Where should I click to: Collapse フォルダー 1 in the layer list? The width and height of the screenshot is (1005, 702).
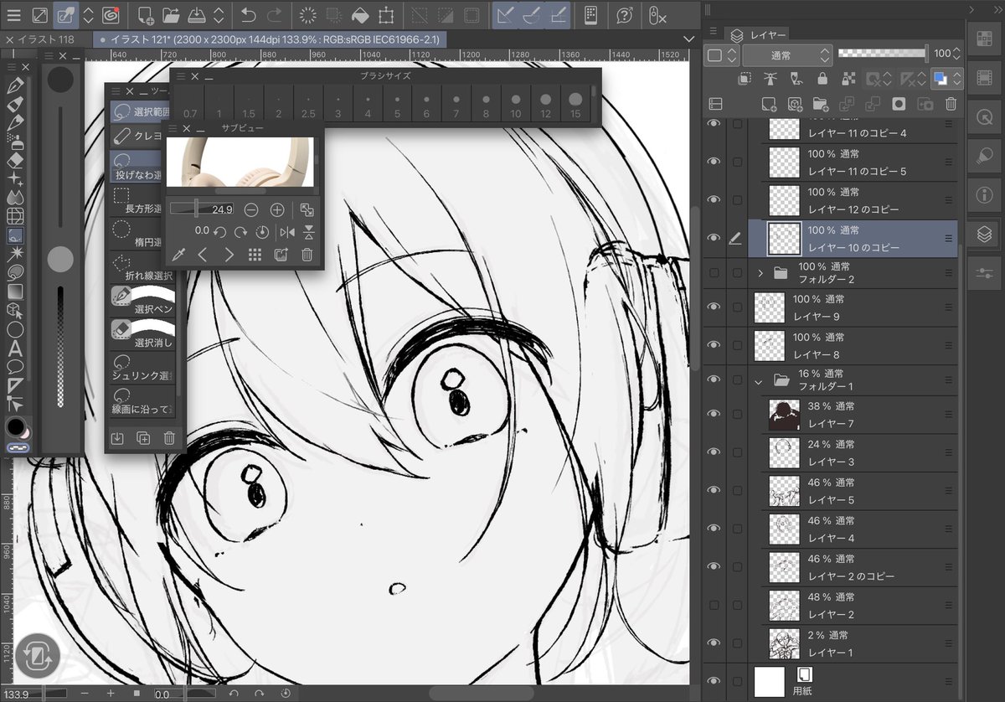click(760, 380)
